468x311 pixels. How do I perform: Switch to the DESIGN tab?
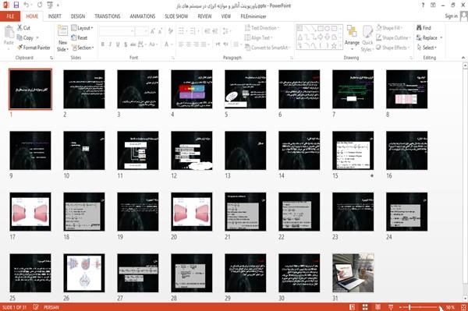[x=78, y=16]
